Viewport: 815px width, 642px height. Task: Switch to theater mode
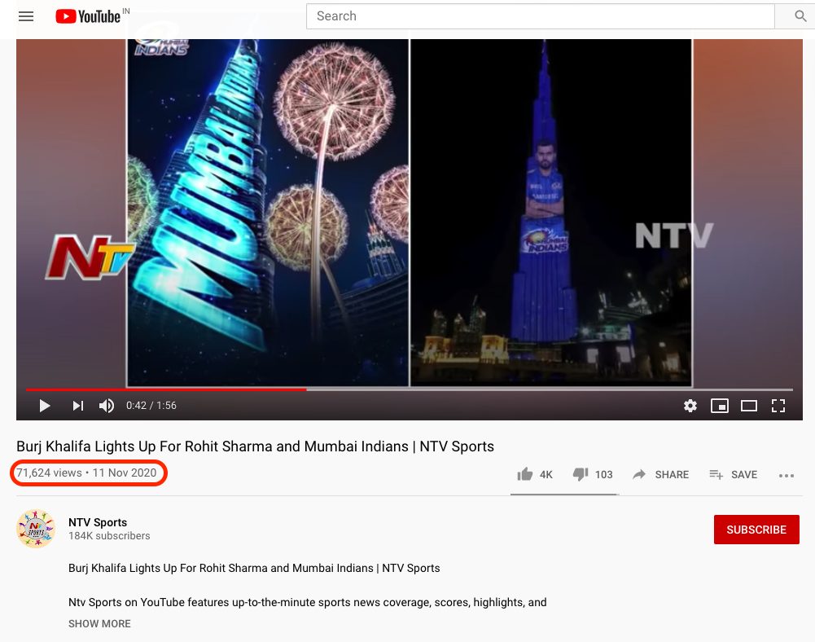click(748, 406)
